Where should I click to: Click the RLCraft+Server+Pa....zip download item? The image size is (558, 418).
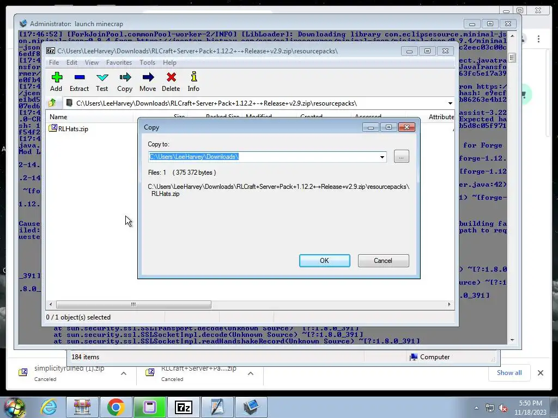[x=199, y=373]
